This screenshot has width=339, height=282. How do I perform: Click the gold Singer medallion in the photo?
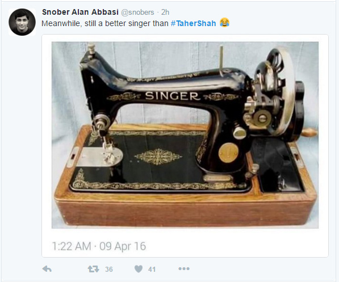[x=228, y=153]
